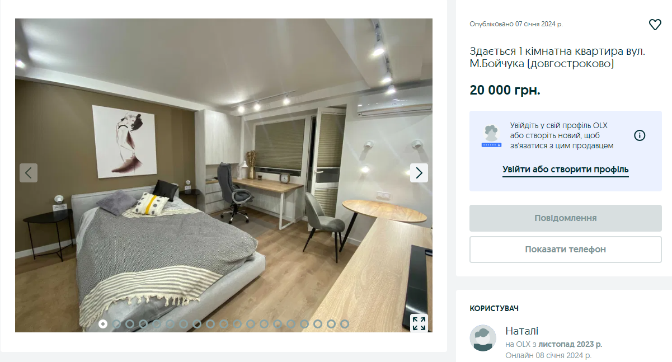672x362 pixels.
Task: Click the OLX profile illustration icon
Action: pos(491,136)
